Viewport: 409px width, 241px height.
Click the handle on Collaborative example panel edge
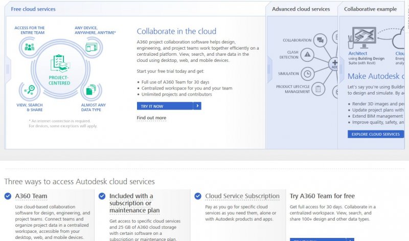[342, 69]
